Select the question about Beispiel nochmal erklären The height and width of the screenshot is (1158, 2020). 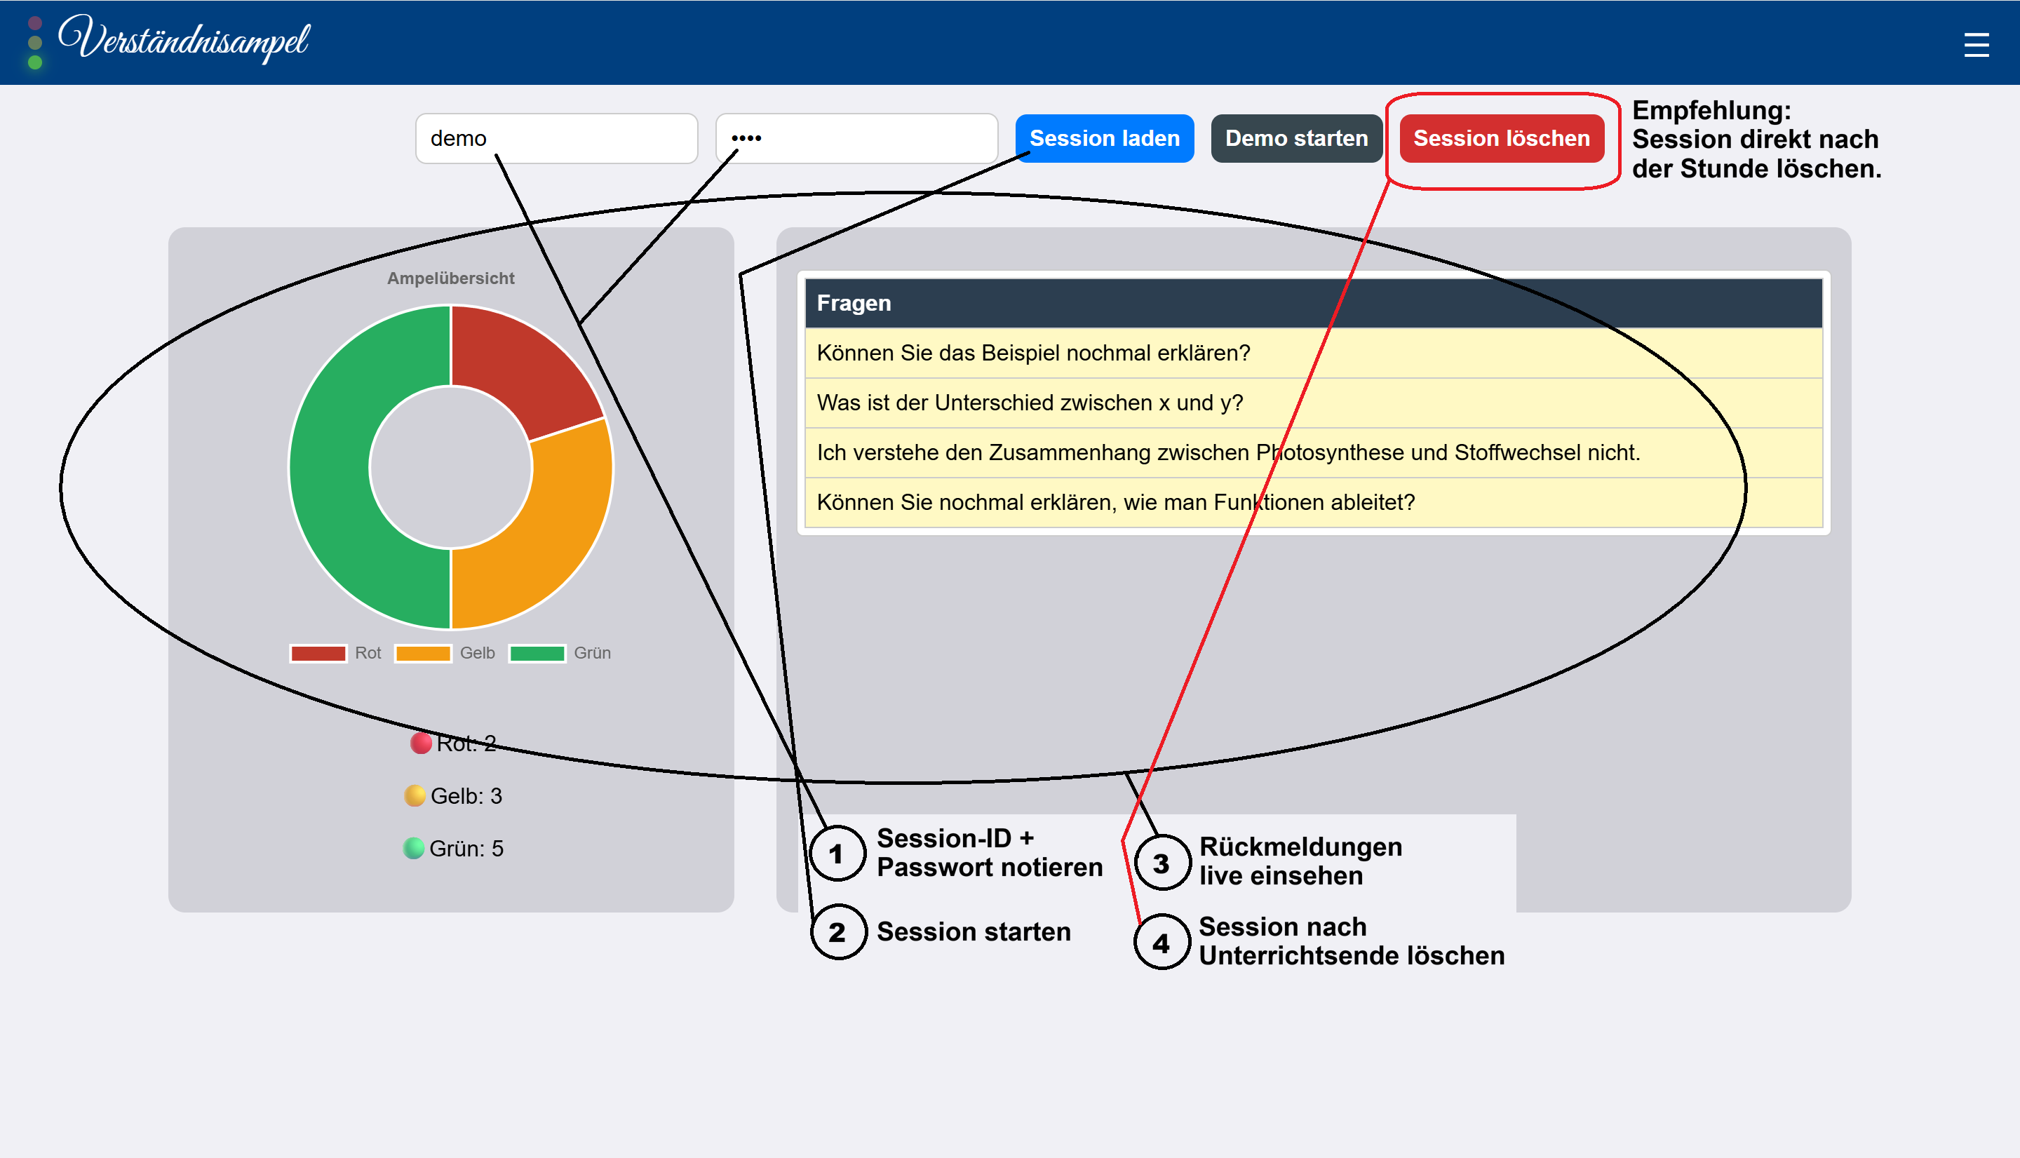[x=1314, y=353]
